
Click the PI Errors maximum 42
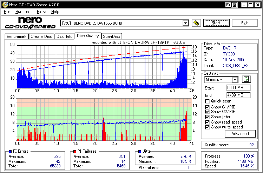click(58, 161)
